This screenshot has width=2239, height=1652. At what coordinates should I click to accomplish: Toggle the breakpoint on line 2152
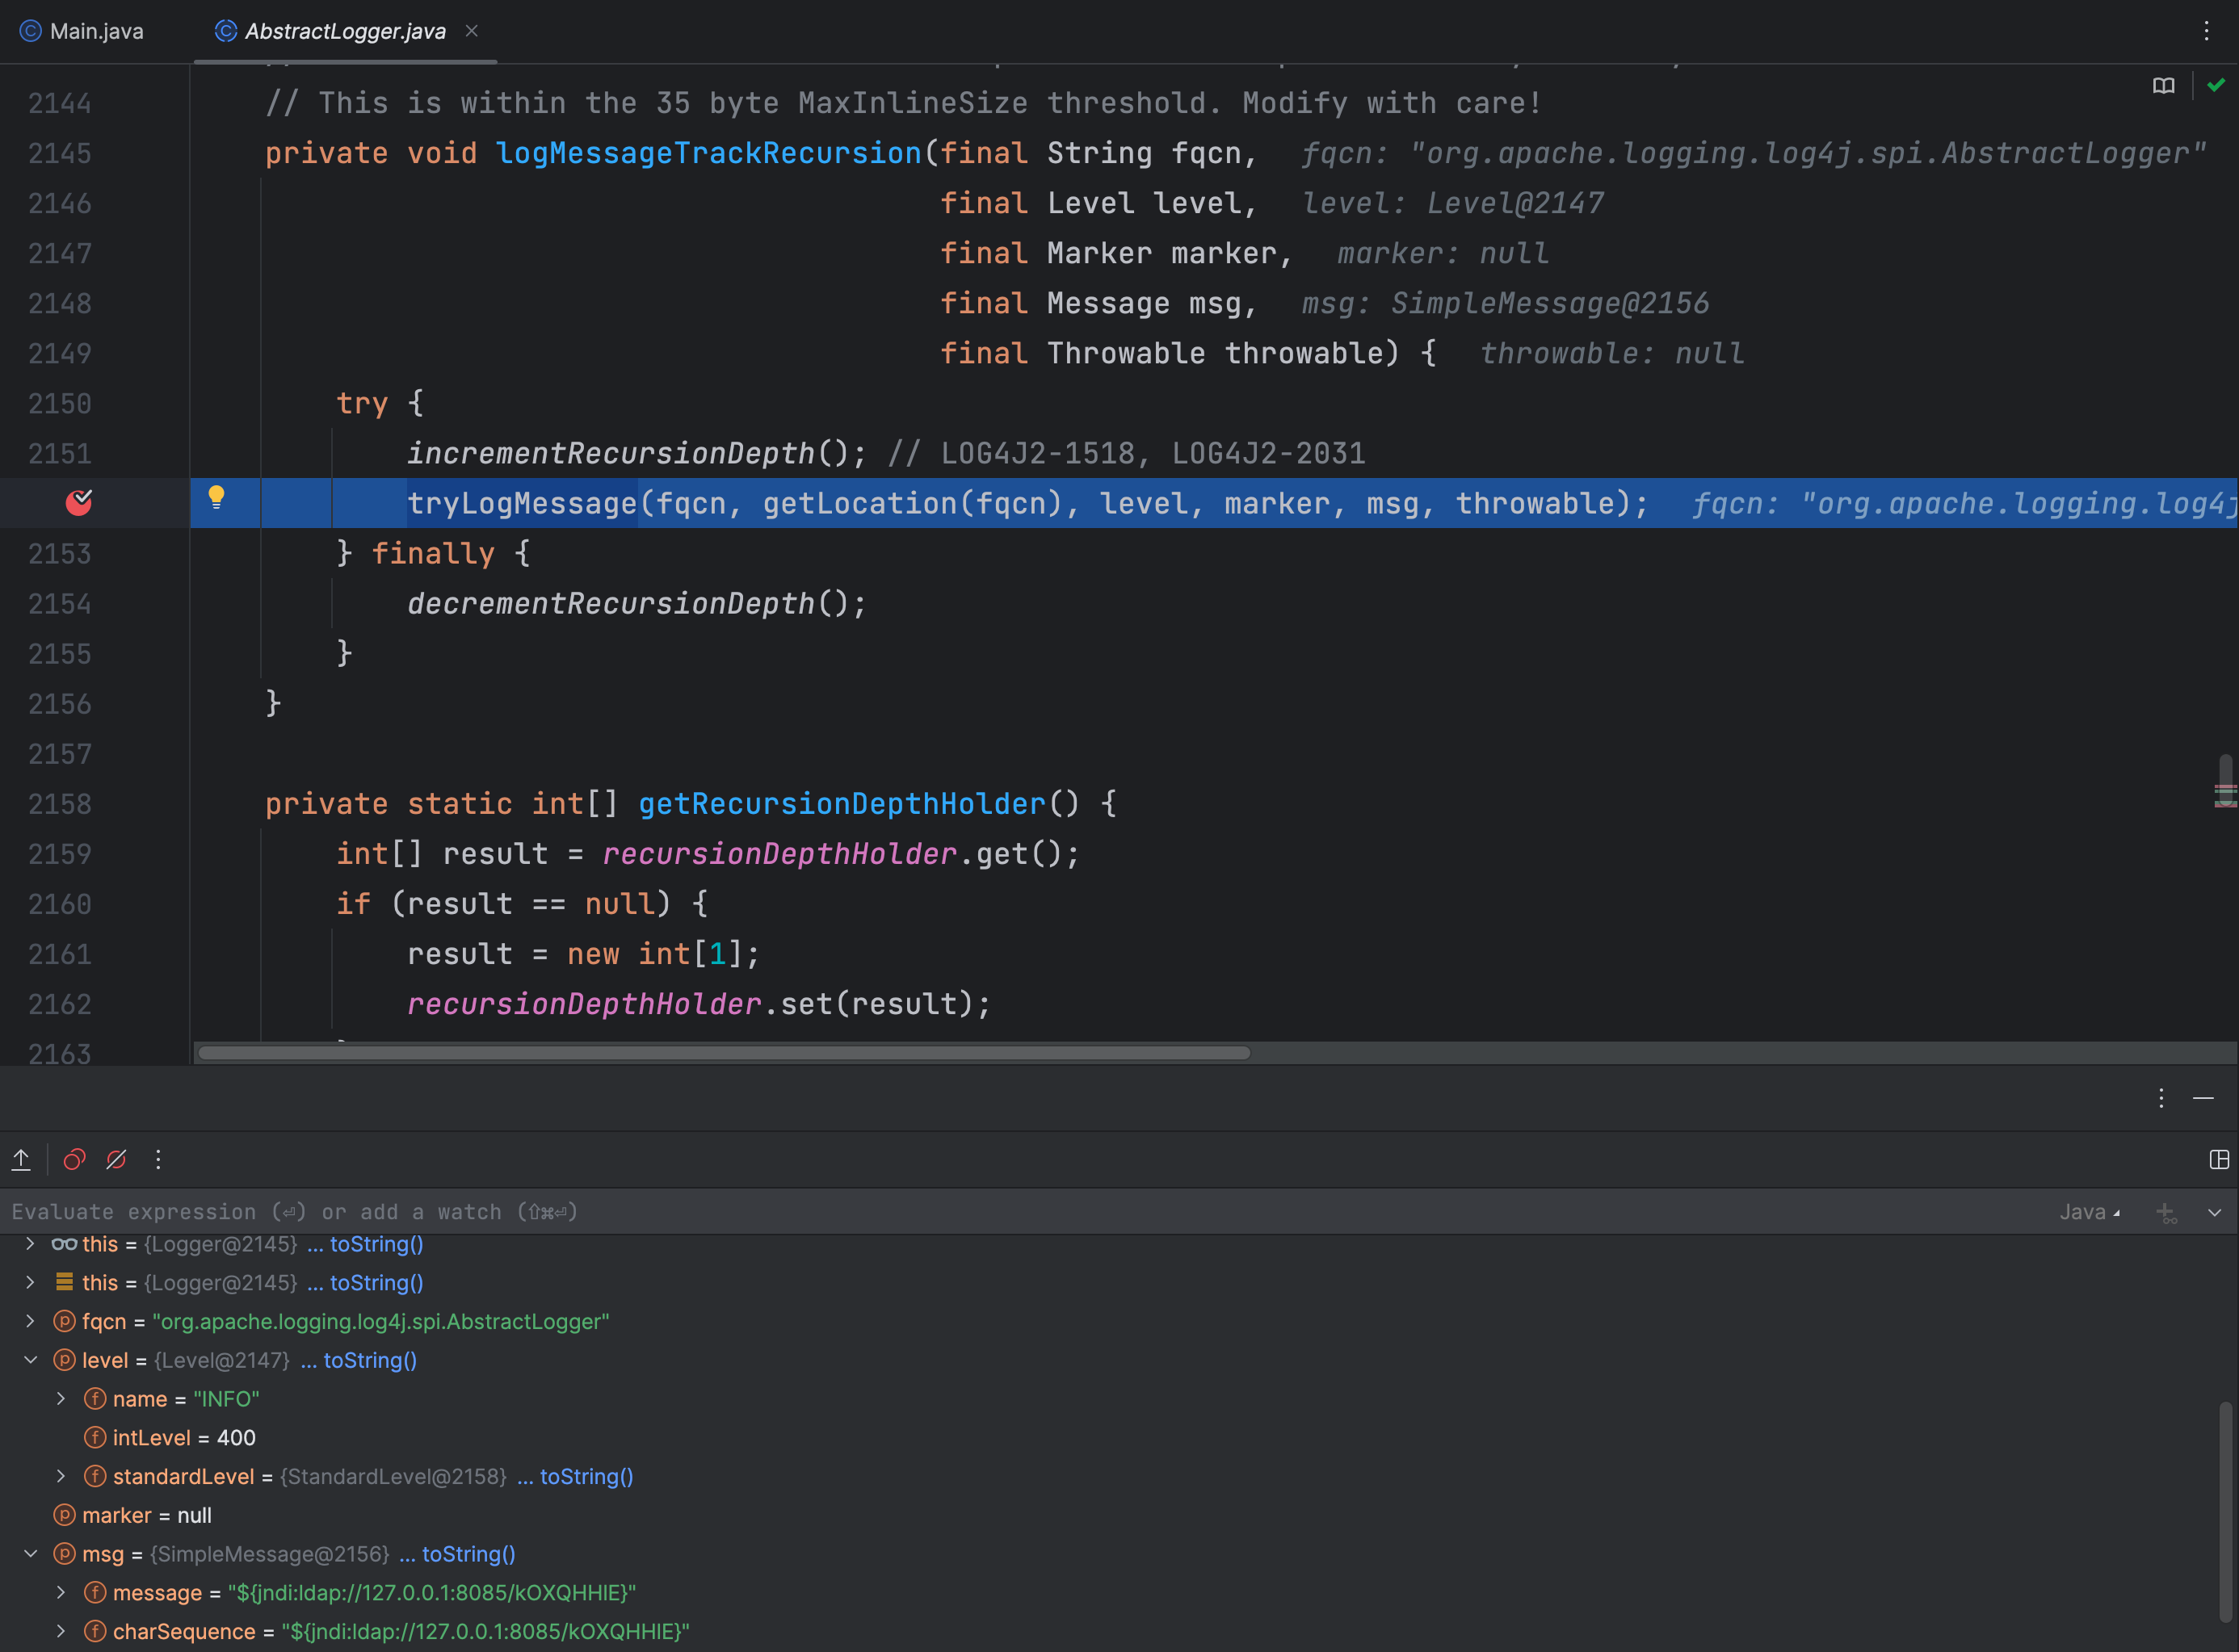pyautogui.click(x=79, y=502)
